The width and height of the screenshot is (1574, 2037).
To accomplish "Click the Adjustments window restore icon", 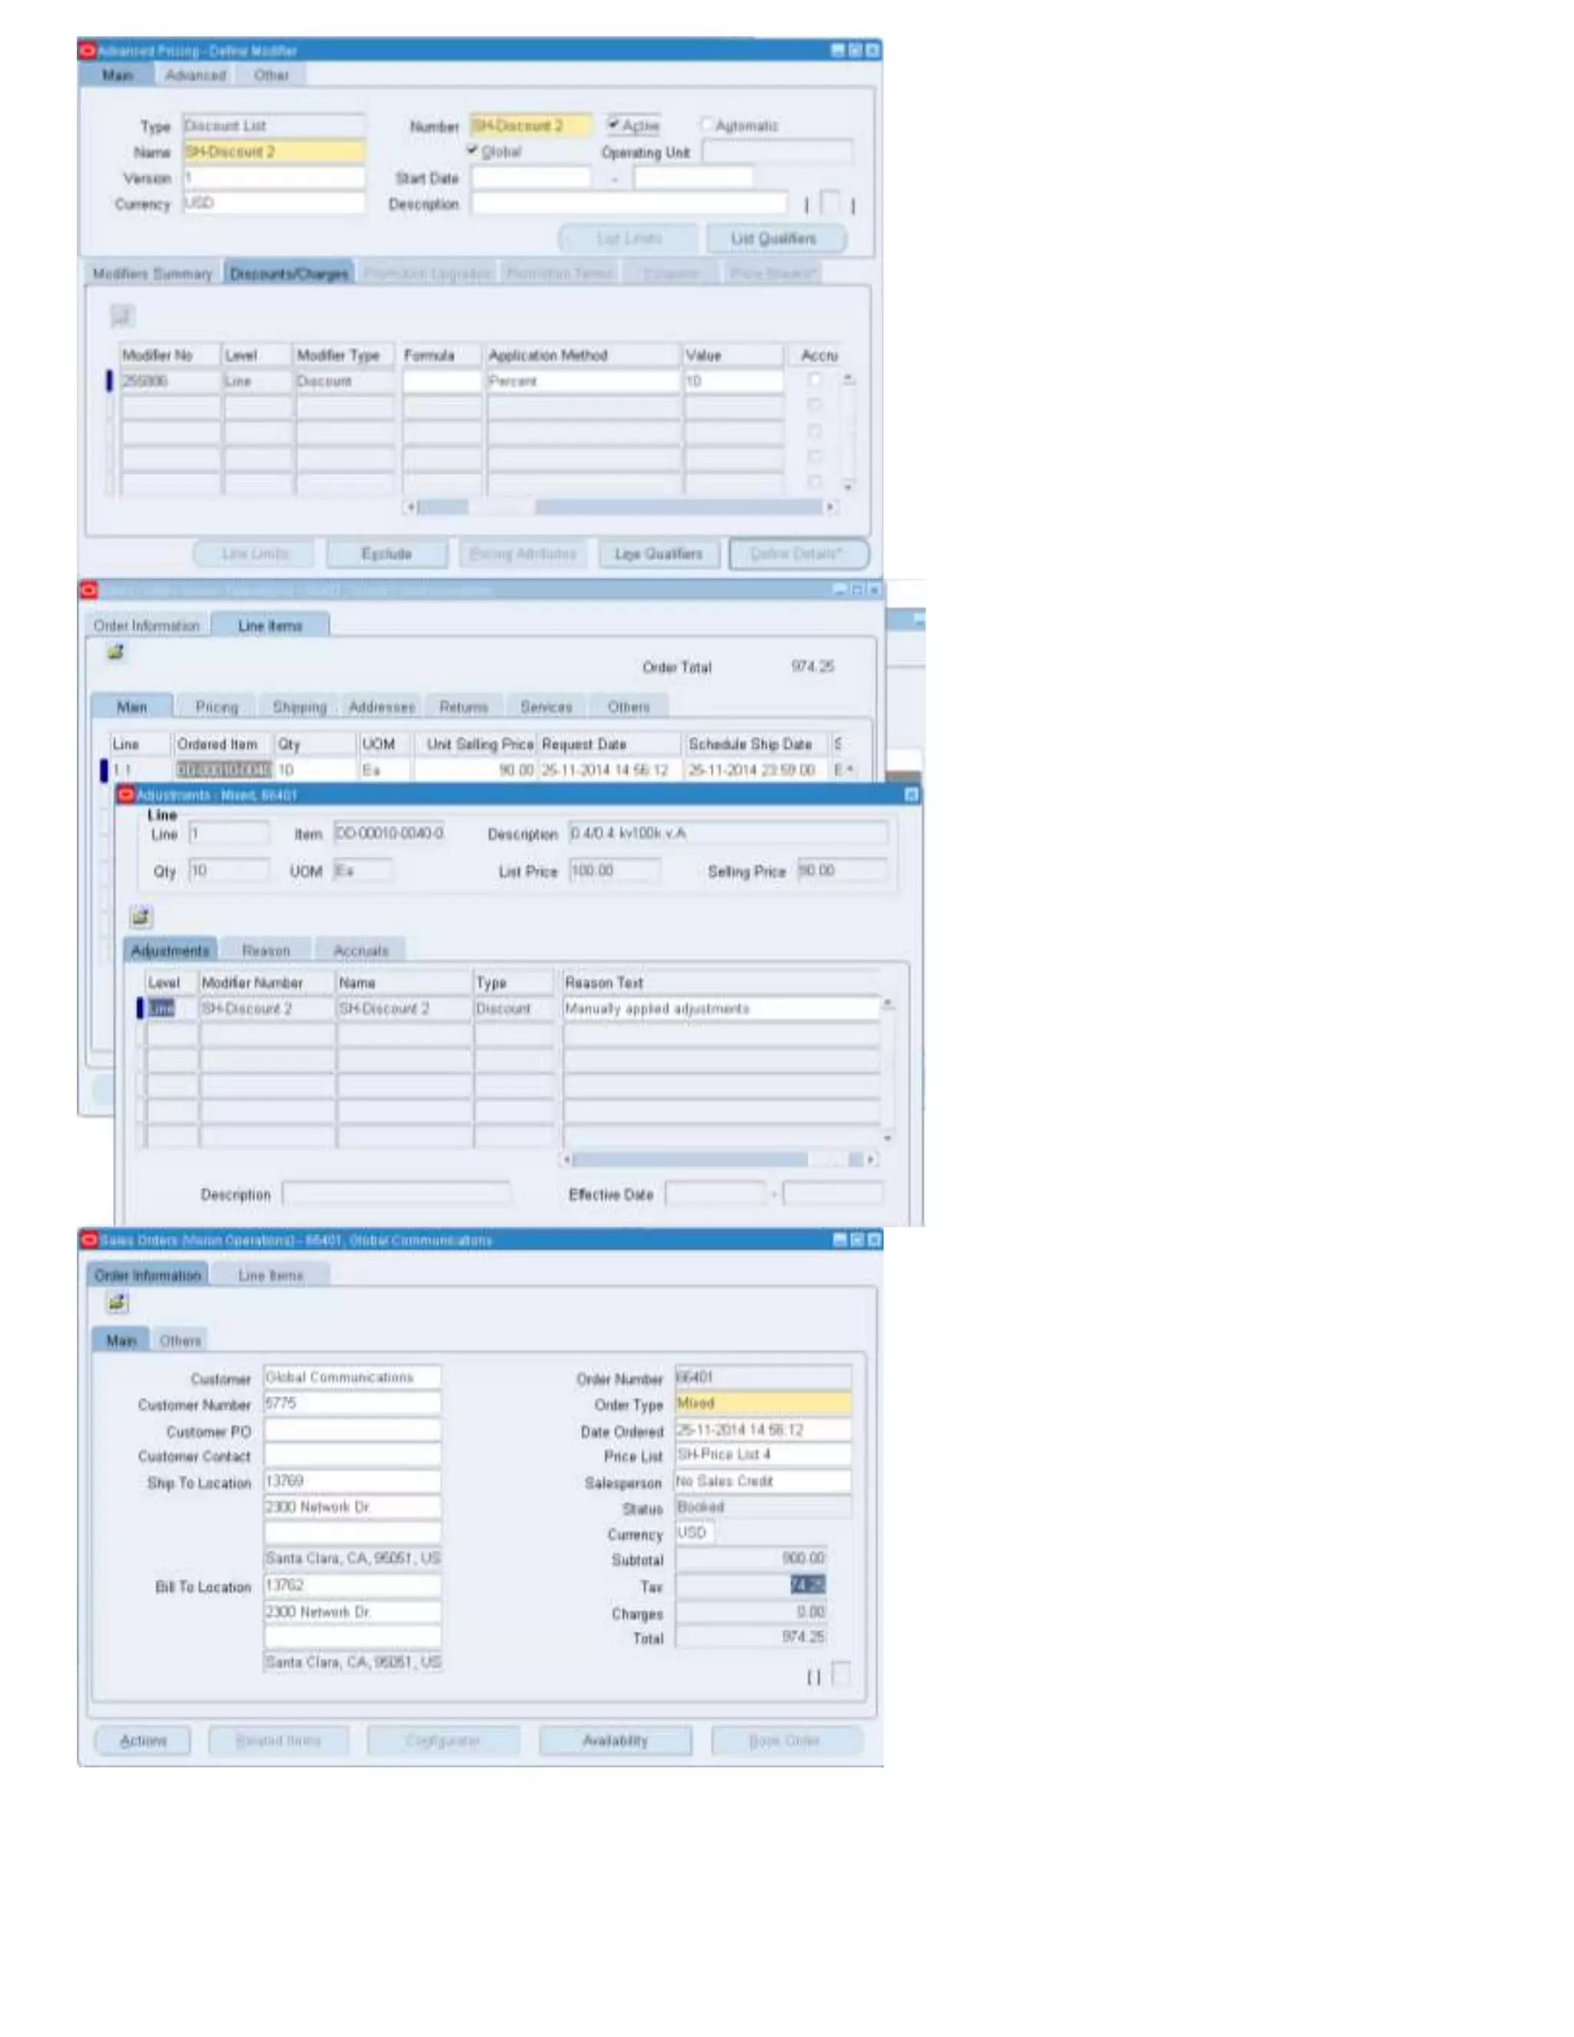I will pos(911,795).
